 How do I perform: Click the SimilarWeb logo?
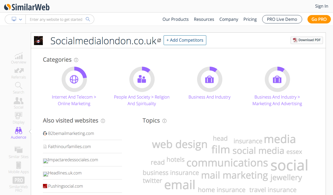tap(27, 7)
